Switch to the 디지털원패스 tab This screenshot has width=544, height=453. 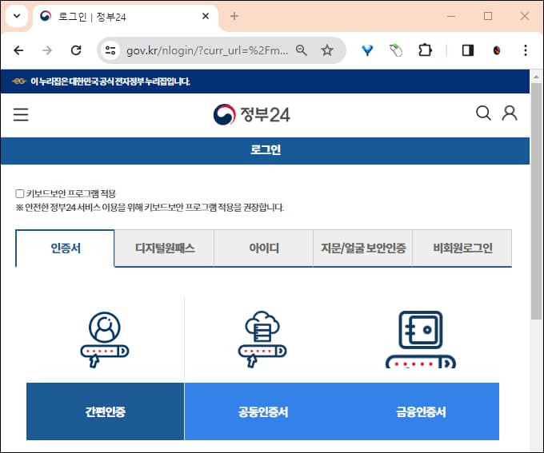click(x=165, y=248)
